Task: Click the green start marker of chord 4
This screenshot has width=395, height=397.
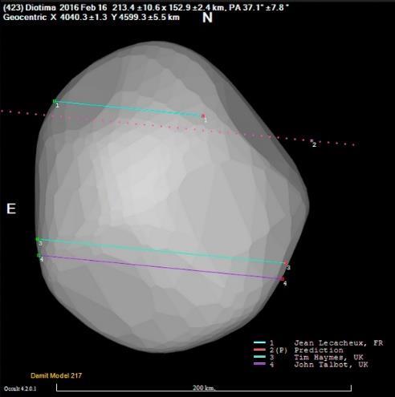Action: click(39, 255)
